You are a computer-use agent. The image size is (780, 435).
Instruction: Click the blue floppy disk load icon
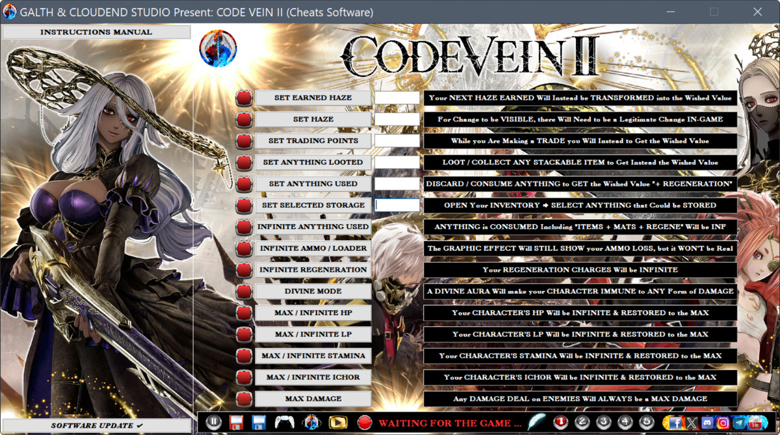259,422
